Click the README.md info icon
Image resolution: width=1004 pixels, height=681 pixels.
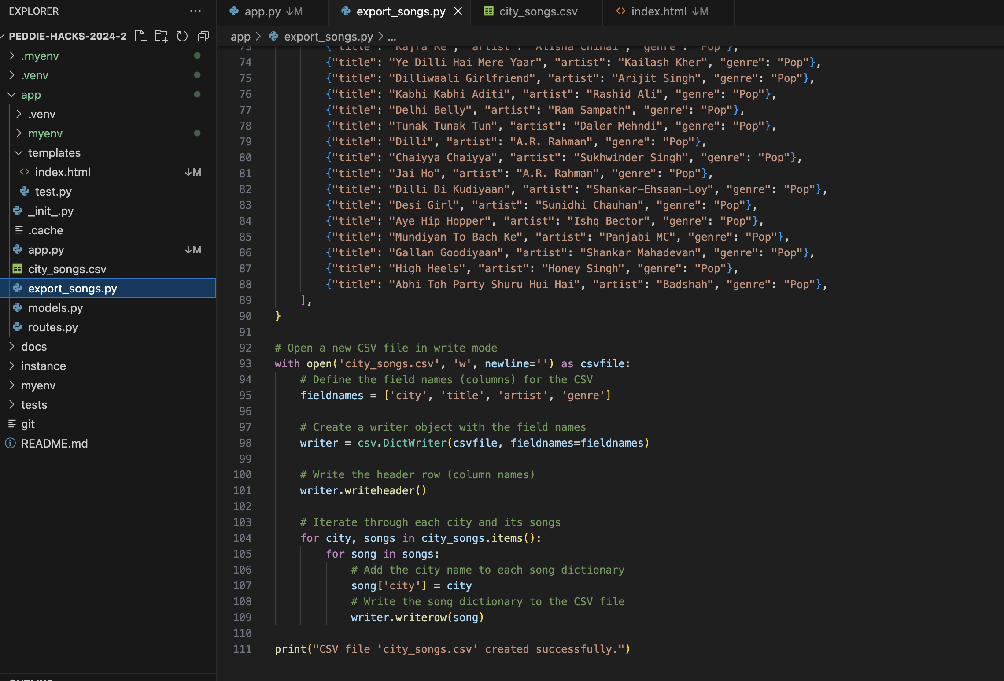(x=11, y=444)
